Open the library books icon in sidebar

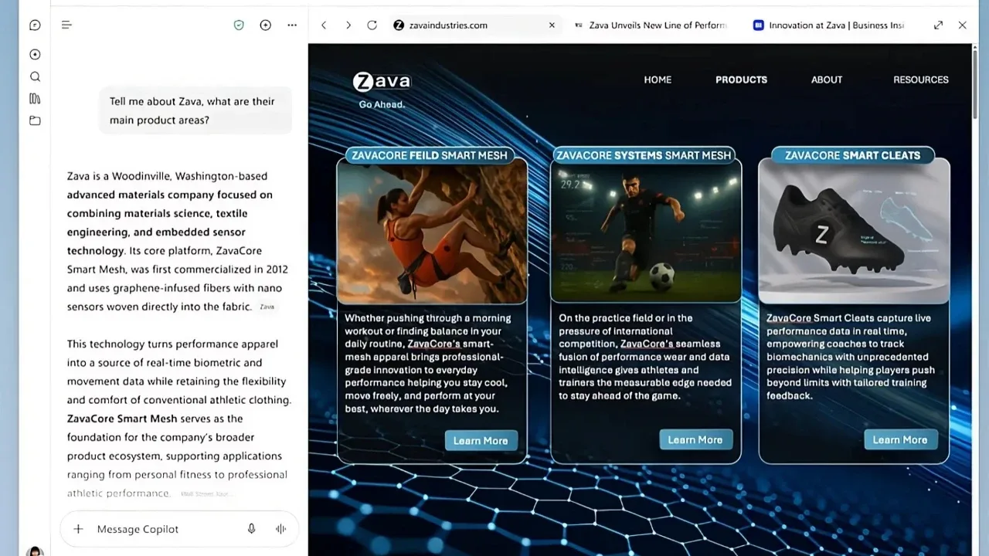click(35, 98)
